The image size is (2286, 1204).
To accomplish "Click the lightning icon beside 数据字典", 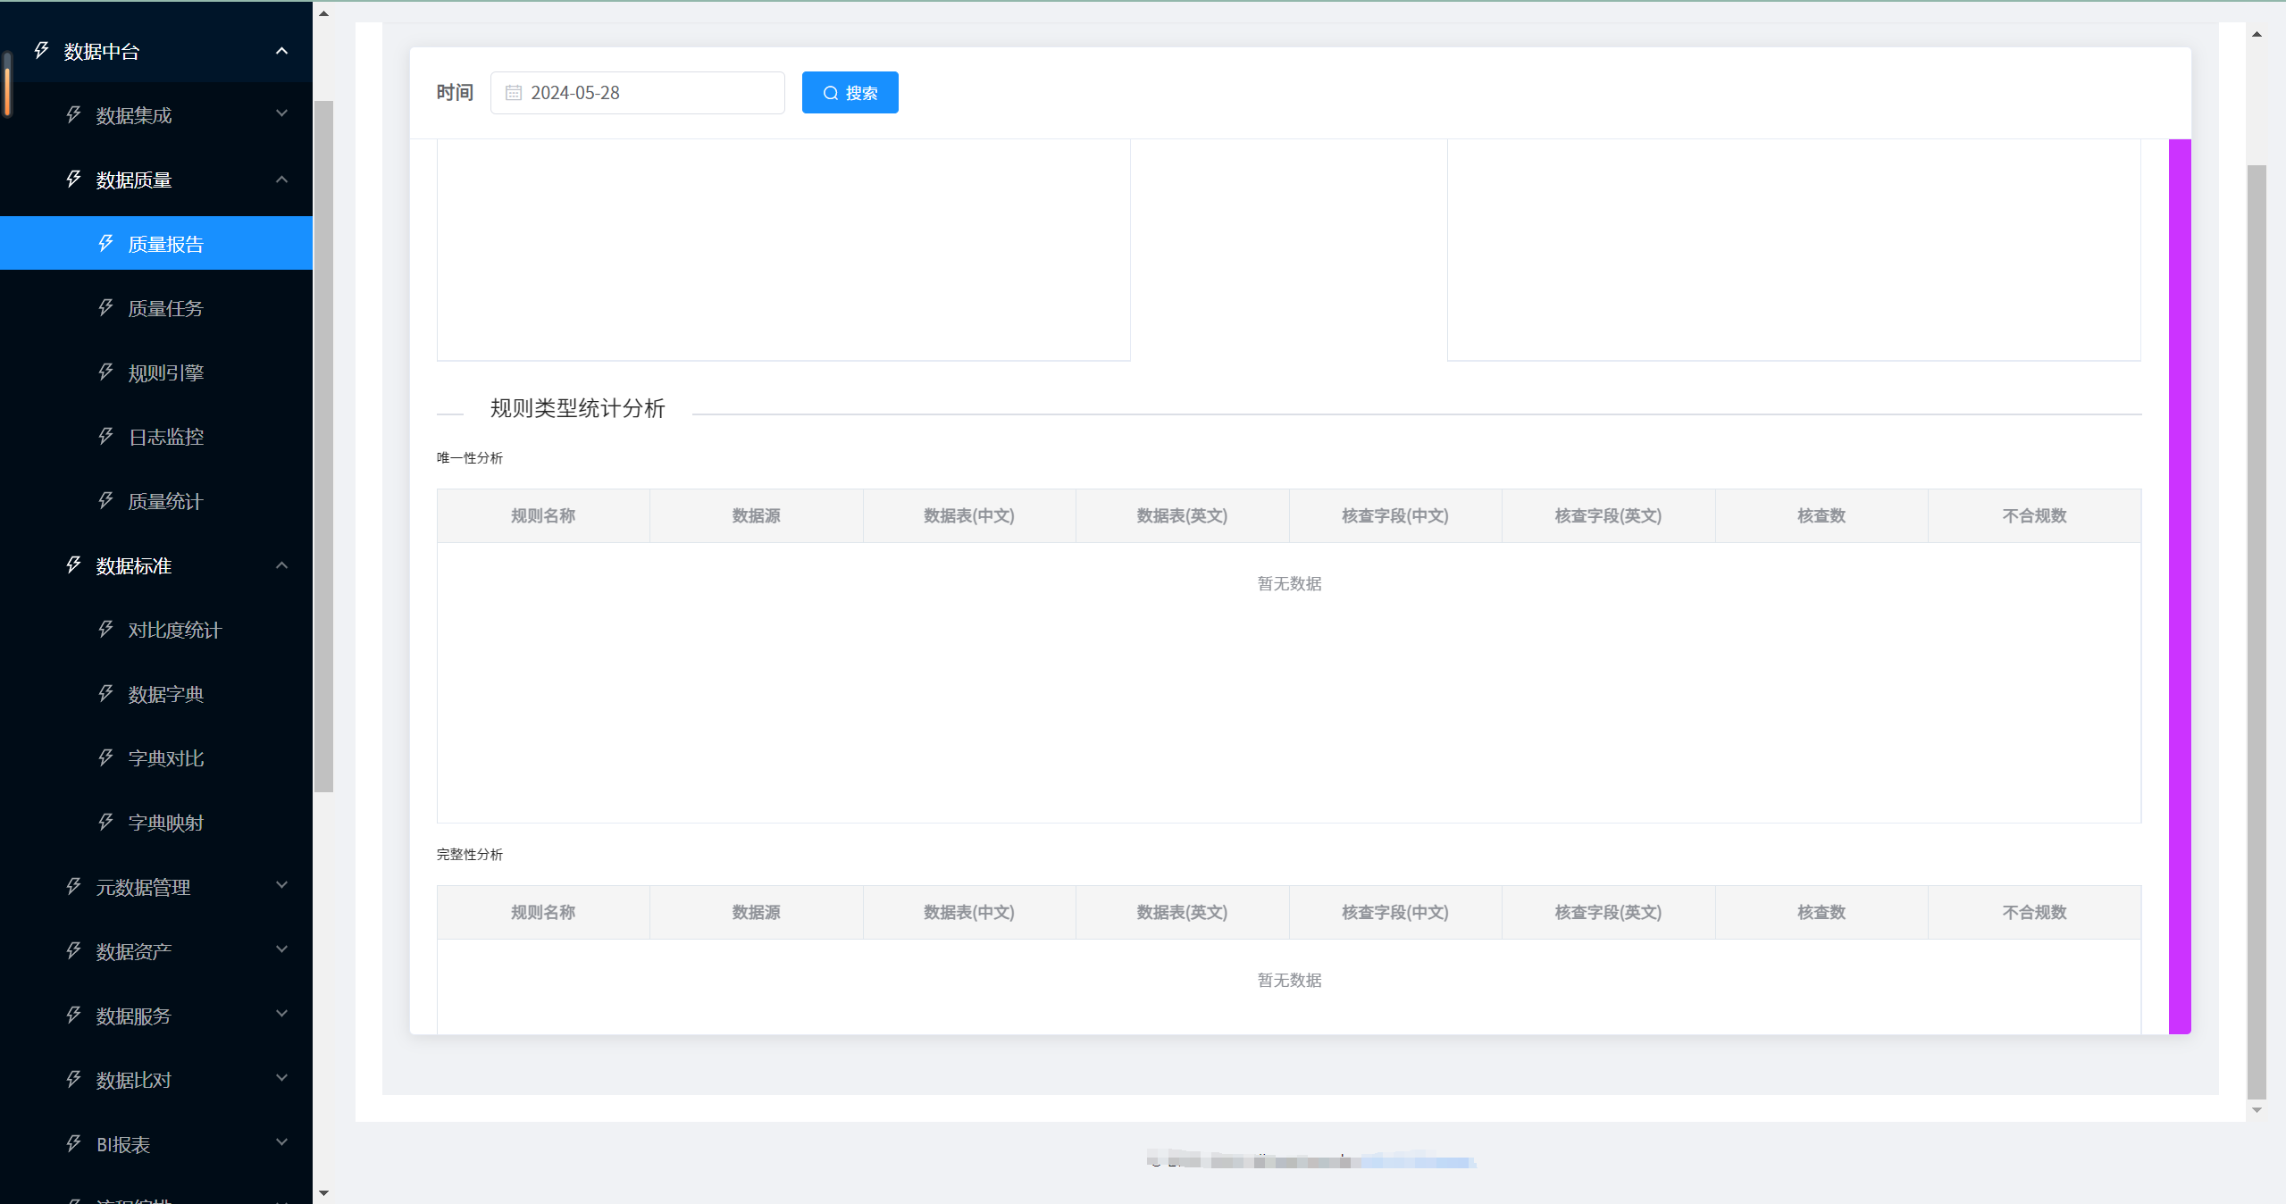I will click(x=105, y=693).
